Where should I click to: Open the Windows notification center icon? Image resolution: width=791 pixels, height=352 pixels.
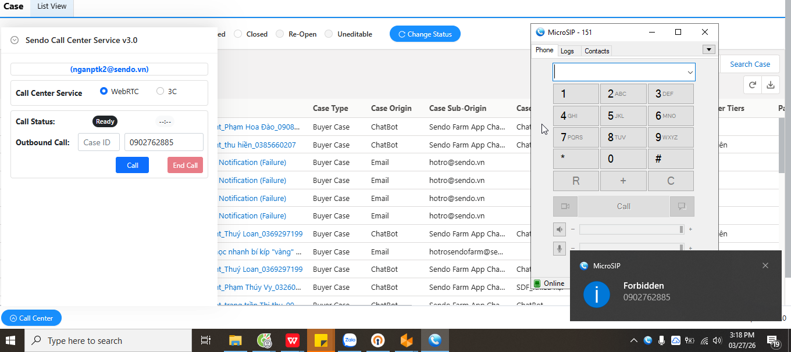pyautogui.click(x=773, y=341)
